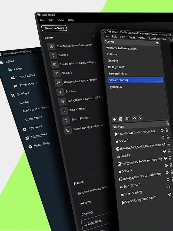The height and width of the screenshot is (231, 173).
Task: Toggle visibility of the OBS Social 1 source
Action: tap(163, 137)
